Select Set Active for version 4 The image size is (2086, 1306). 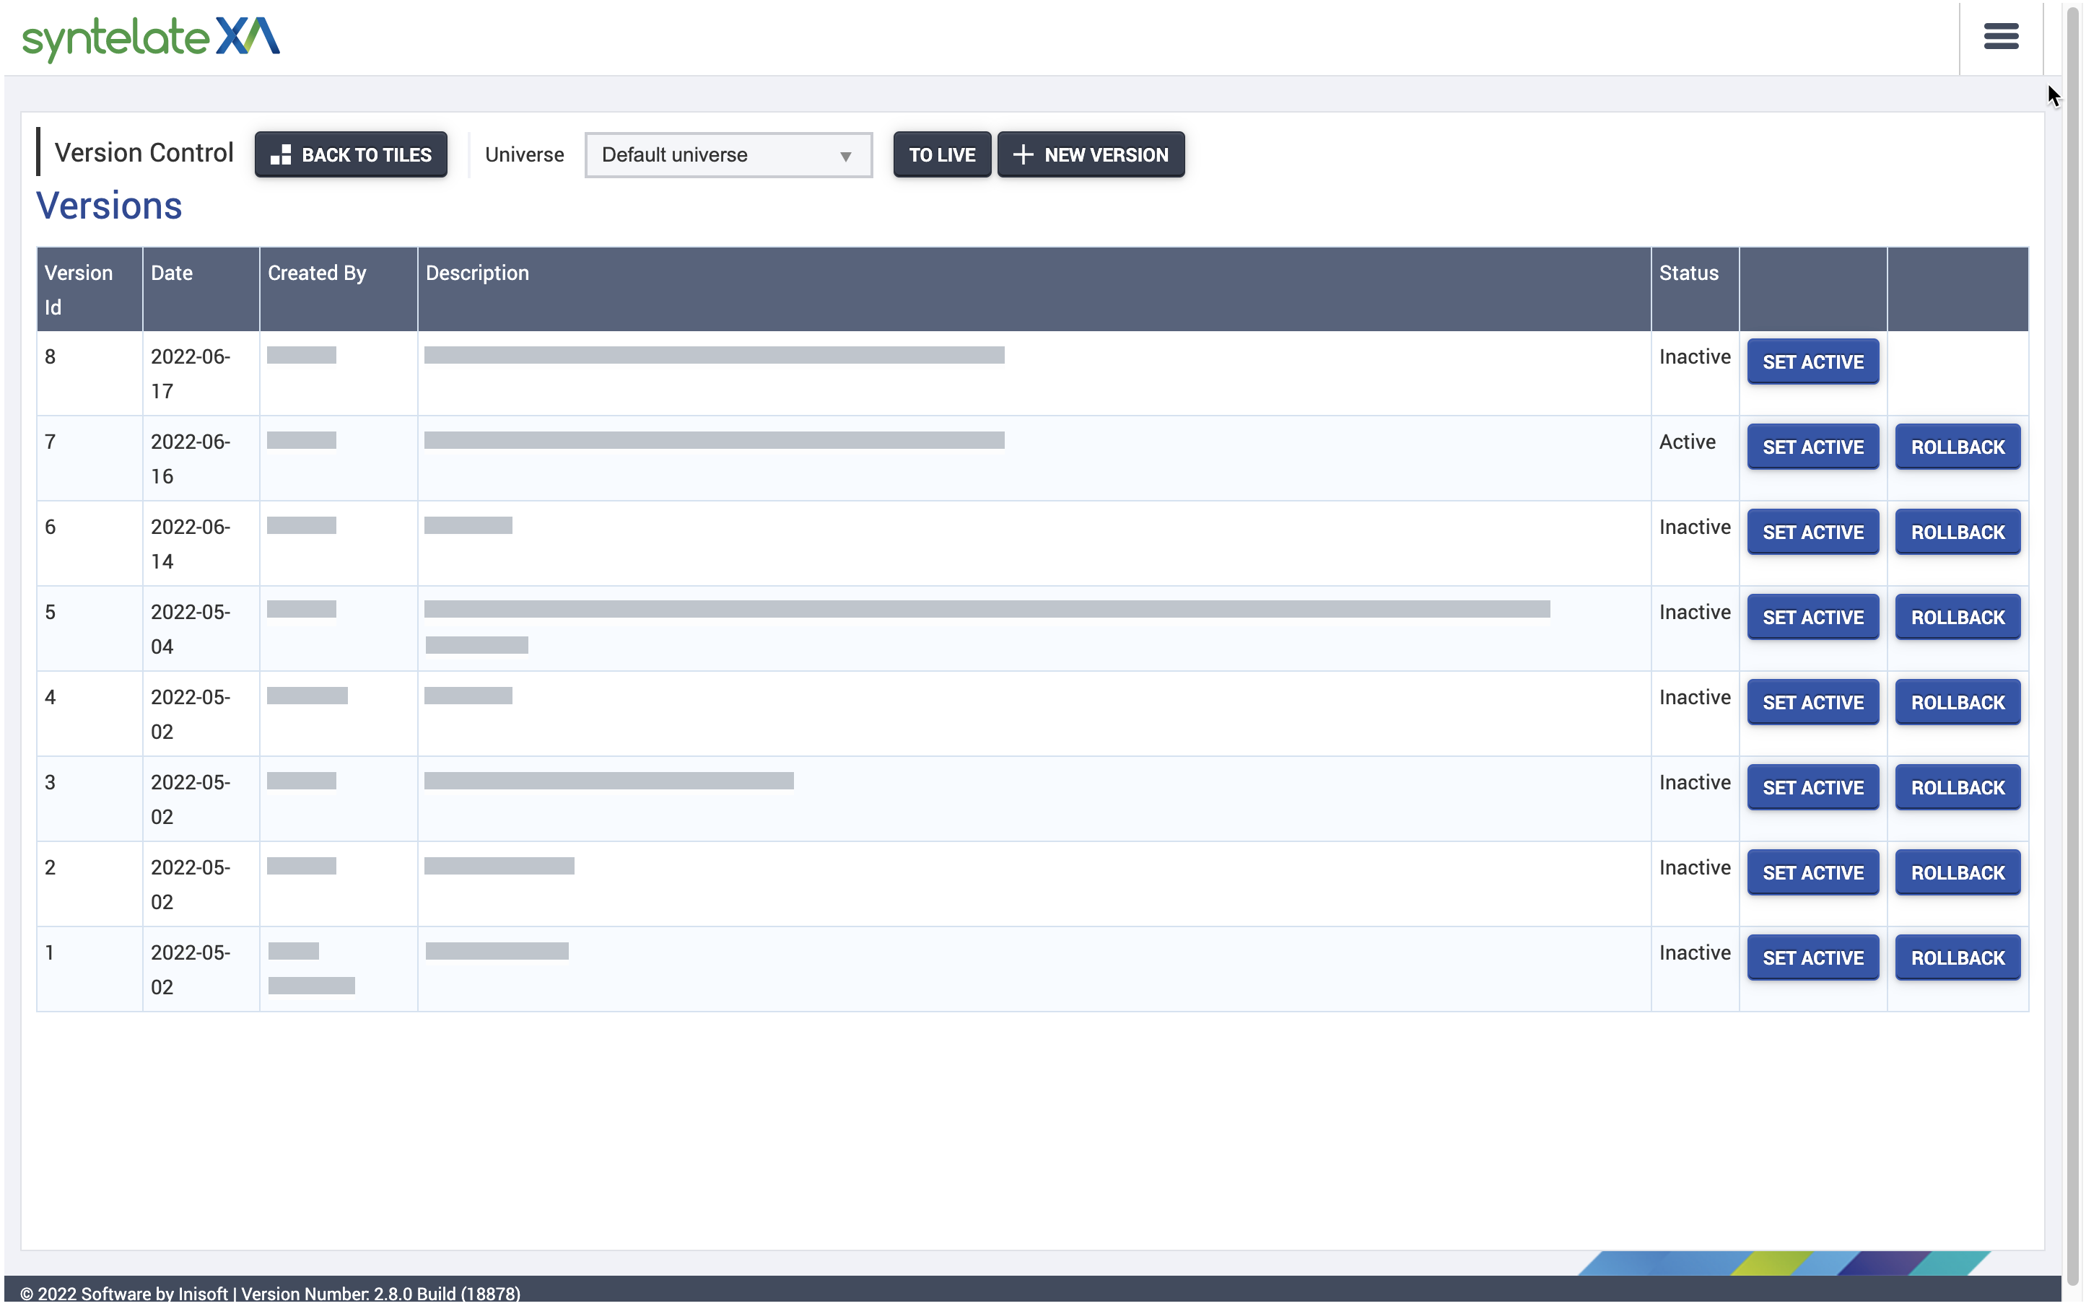click(1812, 702)
